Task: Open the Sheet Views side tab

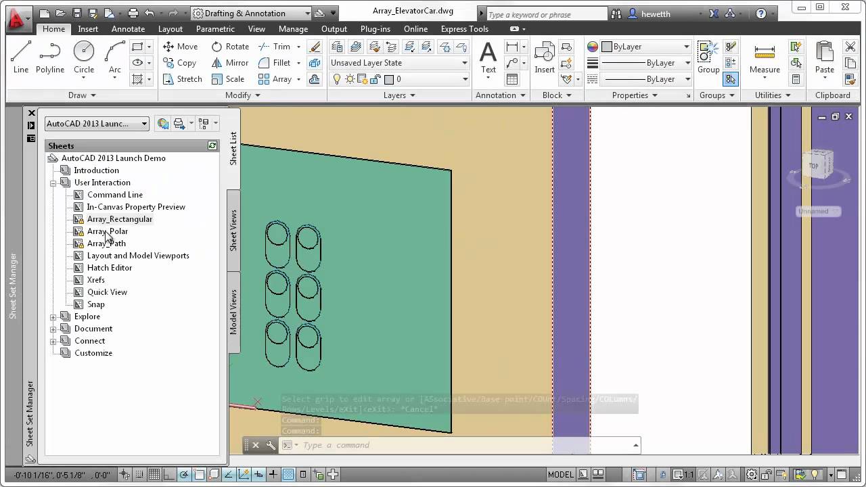Action: point(233,230)
